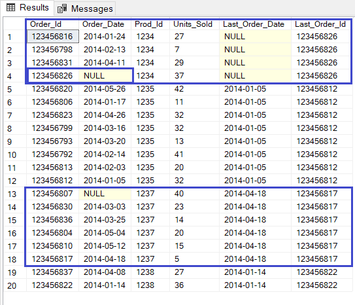This screenshot has height=305, width=355.
Task: Click Order_Date cell 2014-04-08
Action: click(x=105, y=272)
